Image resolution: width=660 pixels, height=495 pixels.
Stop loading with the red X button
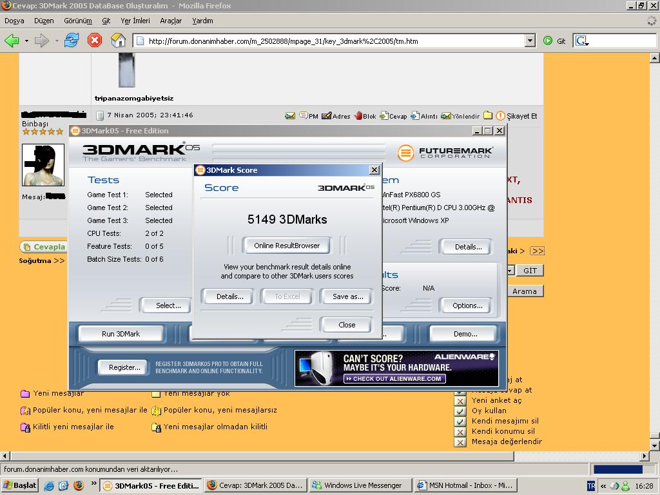[95, 41]
